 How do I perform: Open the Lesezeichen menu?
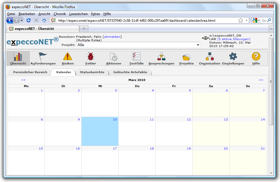point(78,14)
